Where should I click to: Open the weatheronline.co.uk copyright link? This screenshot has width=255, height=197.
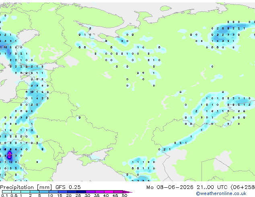pos(221,193)
